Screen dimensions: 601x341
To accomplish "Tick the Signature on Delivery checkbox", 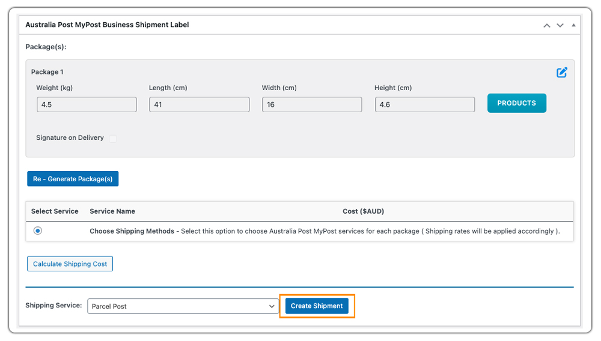I will tap(113, 138).
